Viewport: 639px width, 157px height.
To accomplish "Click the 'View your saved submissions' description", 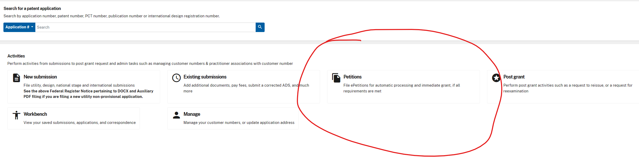I will pyautogui.click(x=79, y=123).
